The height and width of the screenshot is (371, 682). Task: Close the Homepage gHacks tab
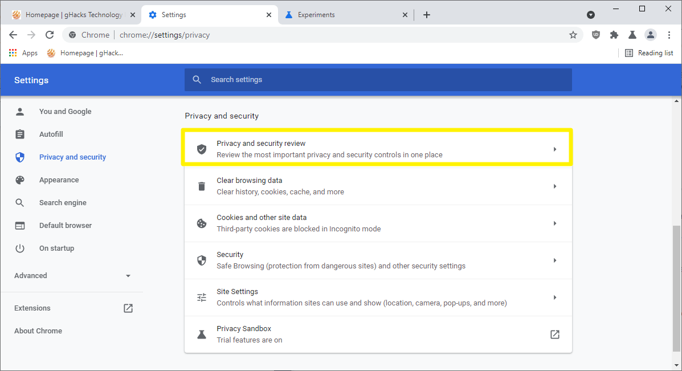coord(133,15)
